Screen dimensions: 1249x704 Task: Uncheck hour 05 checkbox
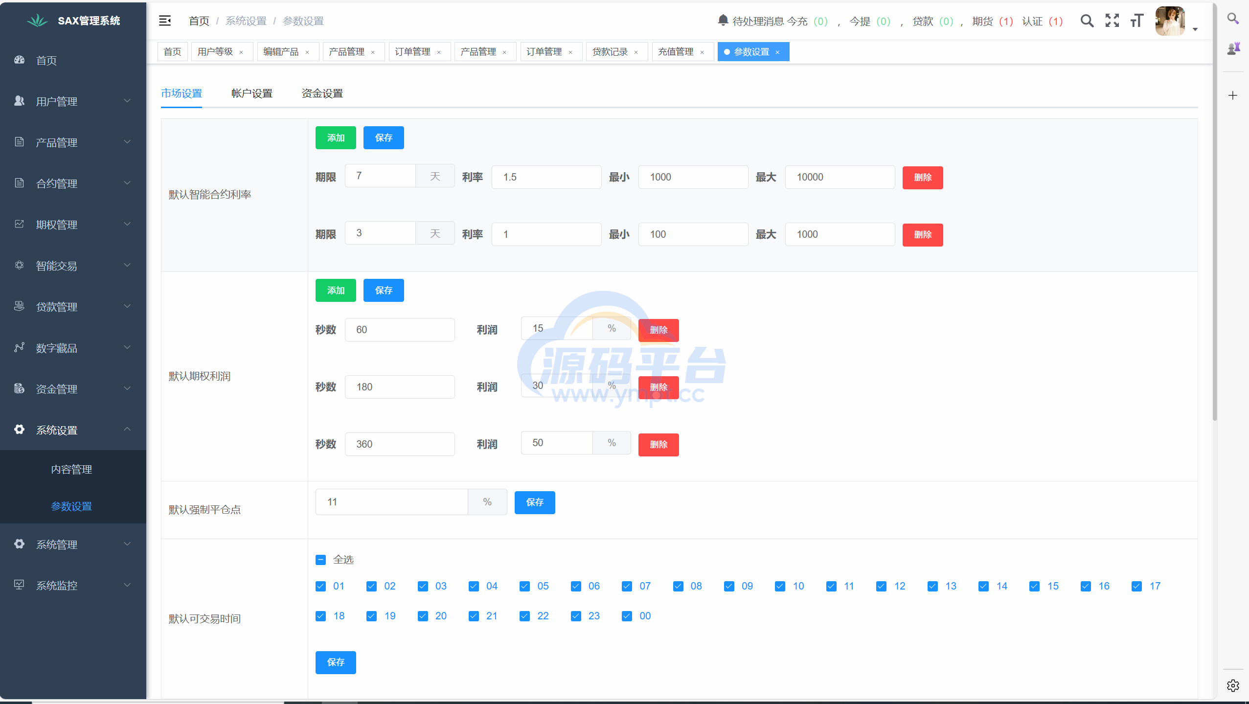pos(525,586)
